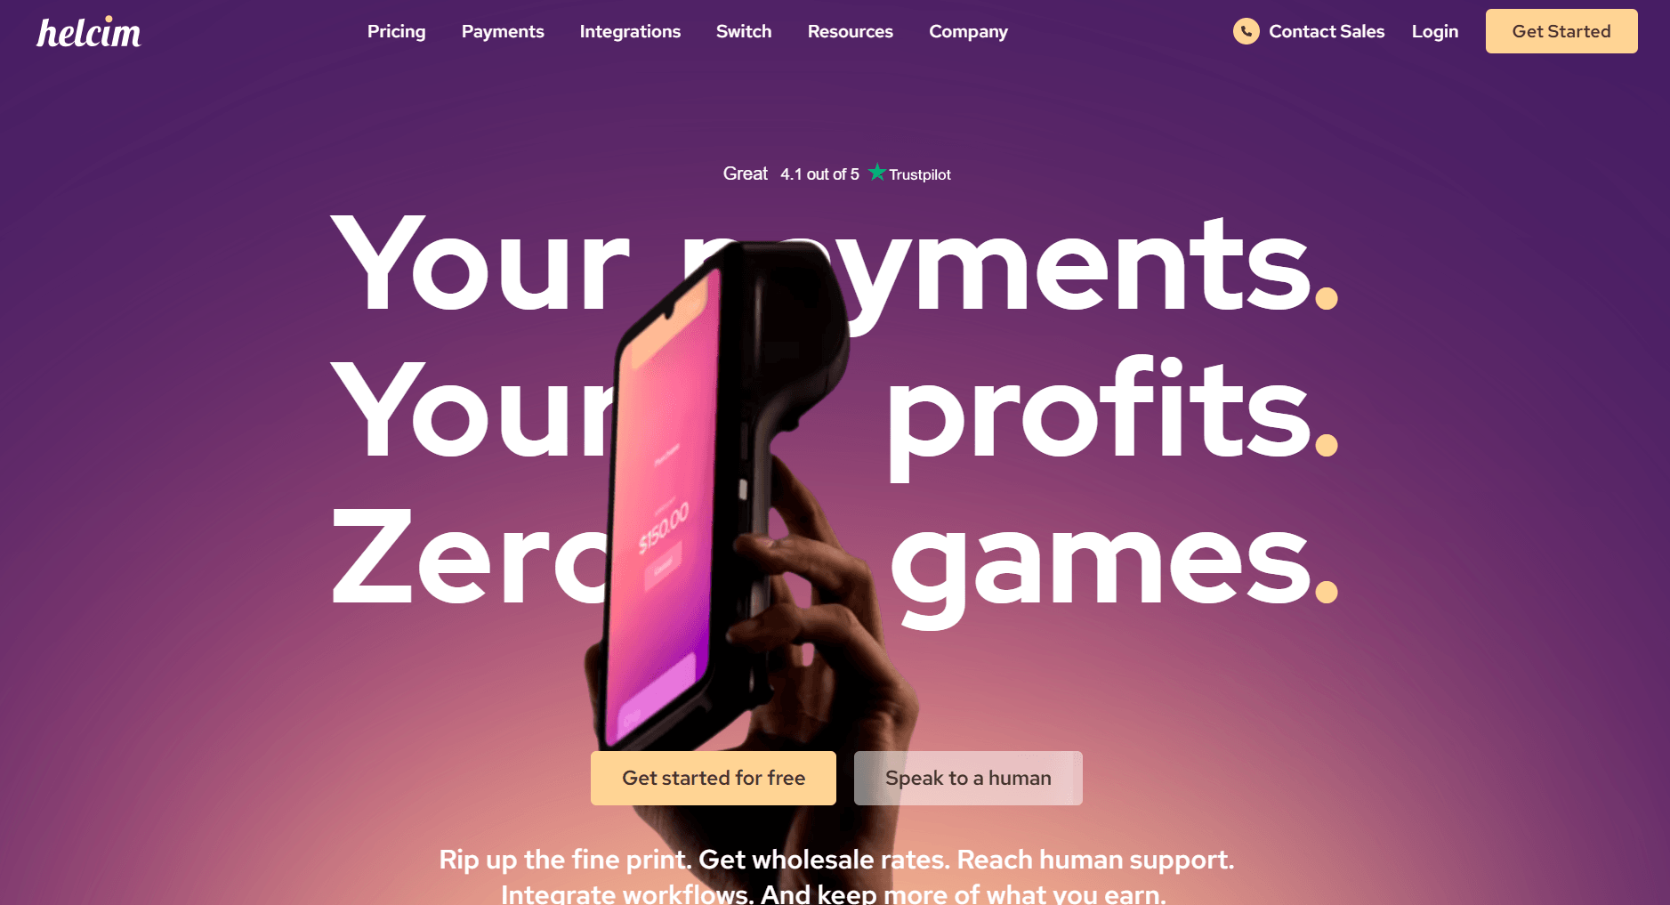1670x905 pixels.
Task: Open the Payments navigation menu
Action: tap(503, 31)
